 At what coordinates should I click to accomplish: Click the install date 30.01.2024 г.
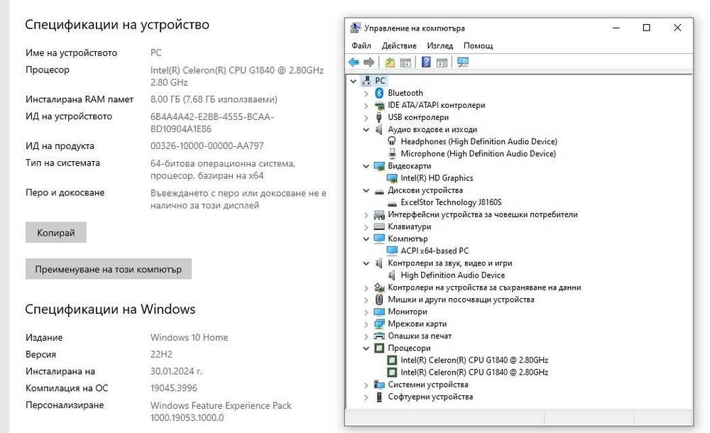[x=176, y=371]
